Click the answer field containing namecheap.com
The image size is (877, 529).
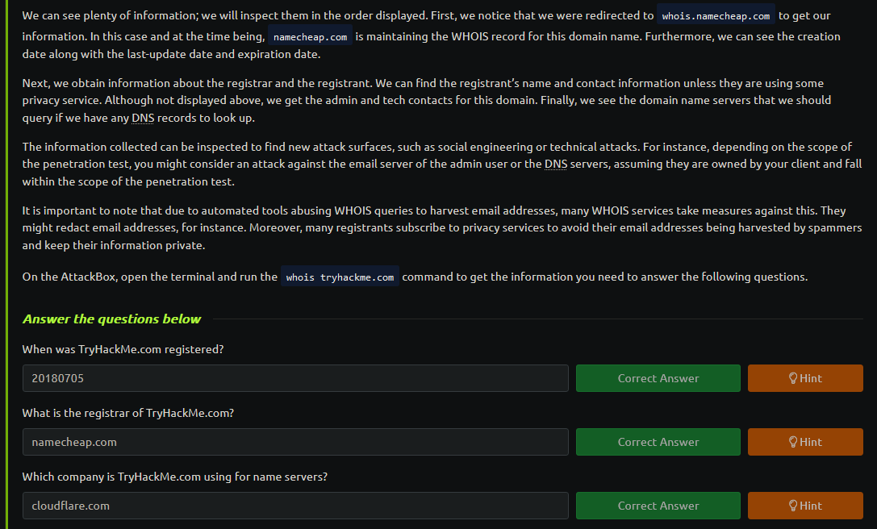pos(295,443)
